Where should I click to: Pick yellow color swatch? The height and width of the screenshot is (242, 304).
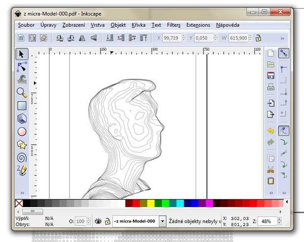(x=151, y=203)
